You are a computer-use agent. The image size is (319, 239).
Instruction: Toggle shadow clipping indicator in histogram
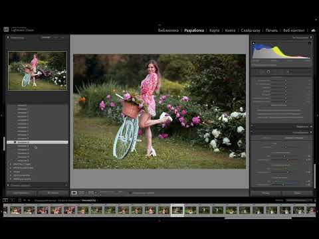[x=254, y=43]
